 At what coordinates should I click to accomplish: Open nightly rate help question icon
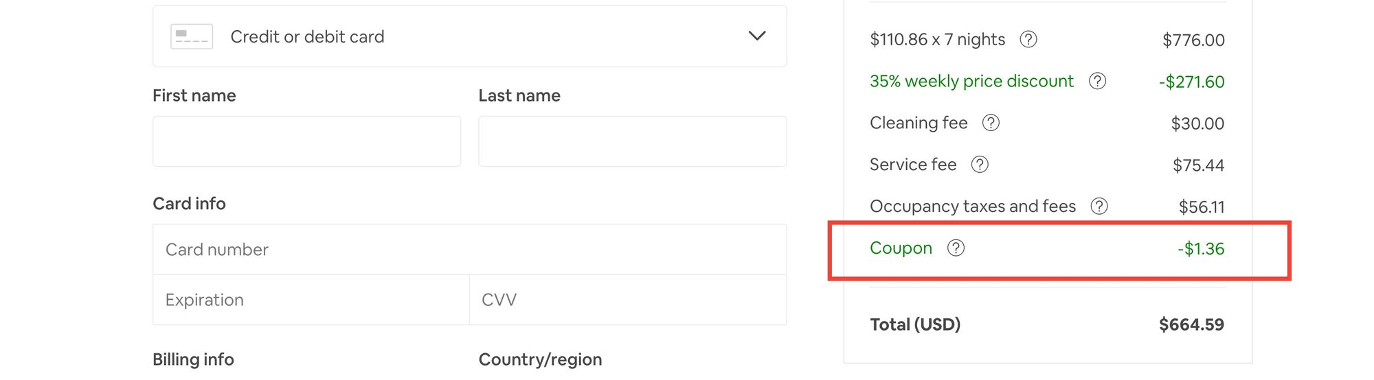1028,40
